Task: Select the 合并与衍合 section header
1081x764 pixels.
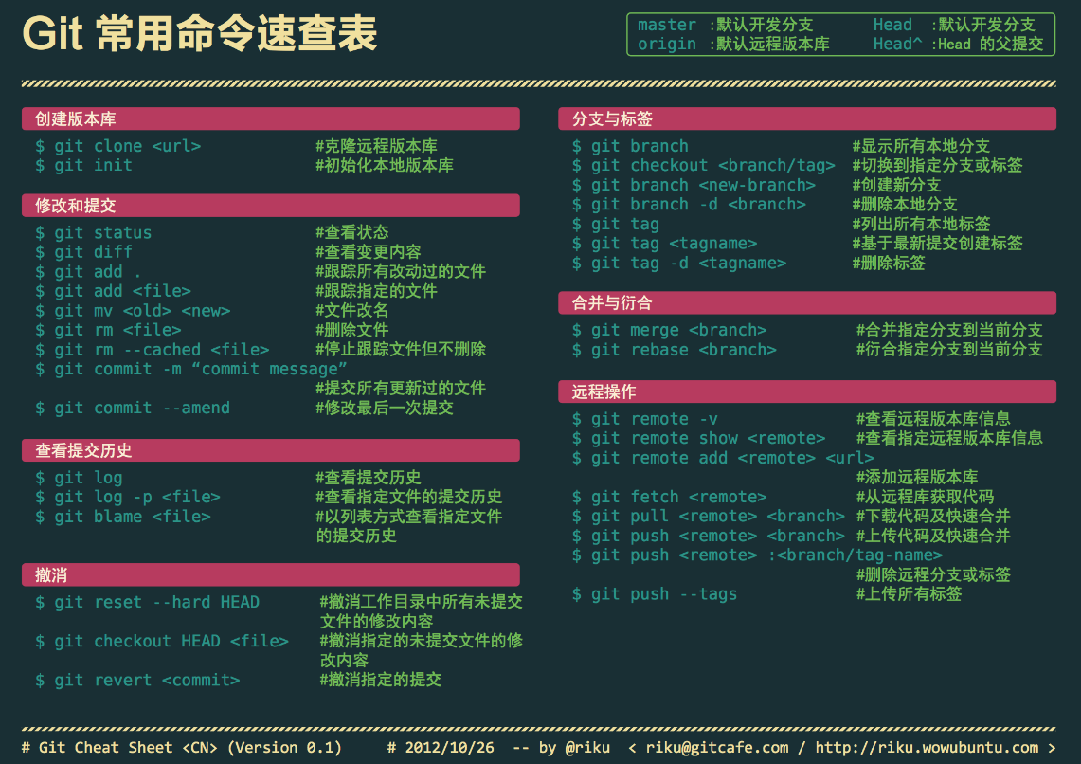Action: (x=807, y=302)
